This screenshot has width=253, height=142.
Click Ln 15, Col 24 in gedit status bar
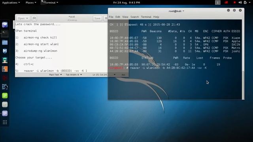pyautogui.click(x=100, y=75)
